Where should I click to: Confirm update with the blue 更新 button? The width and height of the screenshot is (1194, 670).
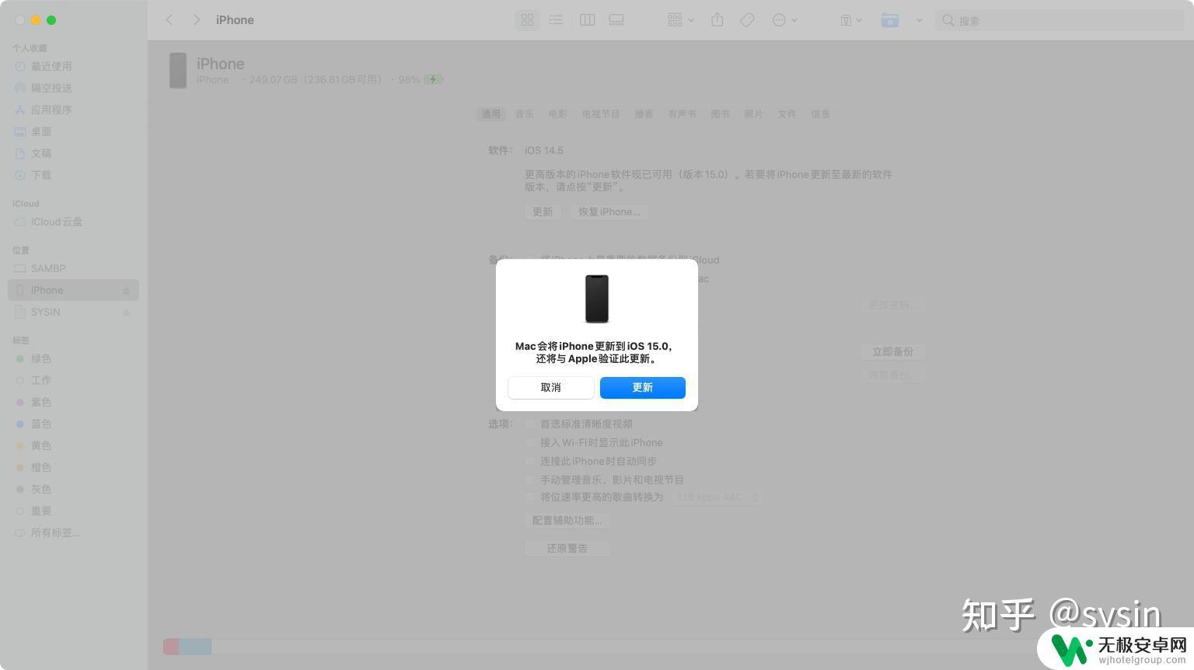pyautogui.click(x=642, y=387)
